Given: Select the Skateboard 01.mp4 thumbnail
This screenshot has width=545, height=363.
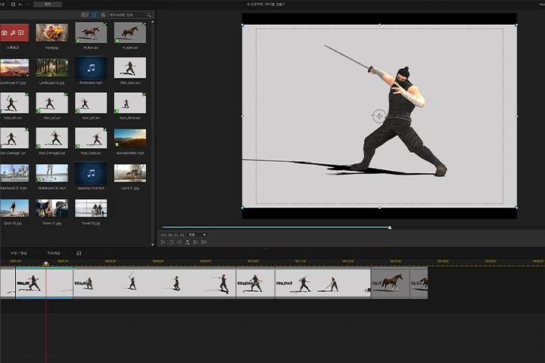Looking at the screenshot, I should pos(14,173).
